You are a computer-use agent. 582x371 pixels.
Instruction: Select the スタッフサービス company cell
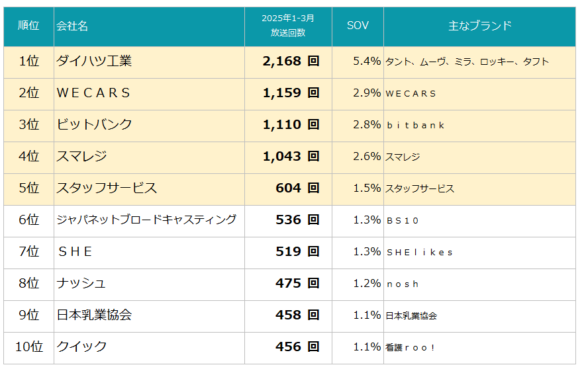tap(149, 189)
